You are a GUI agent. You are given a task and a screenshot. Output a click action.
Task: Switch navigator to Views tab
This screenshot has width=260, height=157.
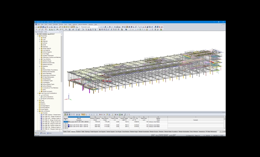click(x=49, y=133)
